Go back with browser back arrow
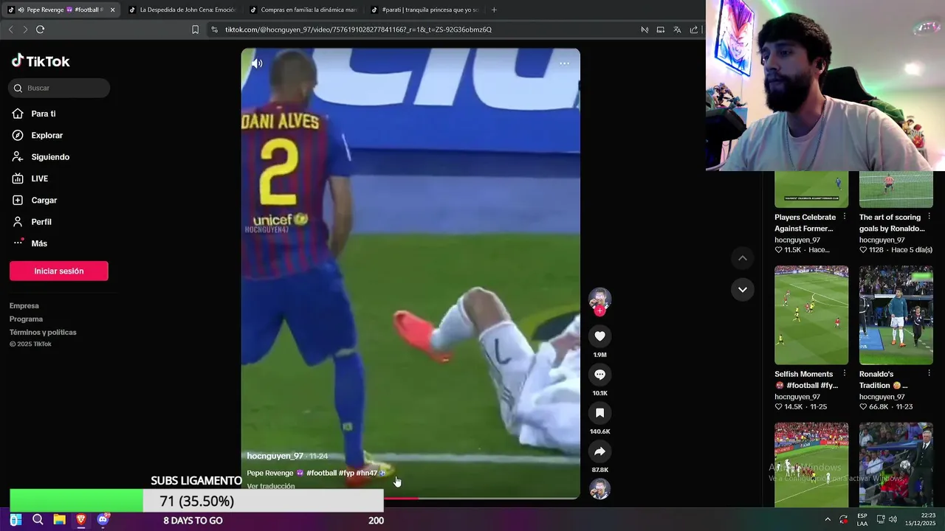Image resolution: width=945 pixels, height=531 pixels. click(x=10, y=29)
